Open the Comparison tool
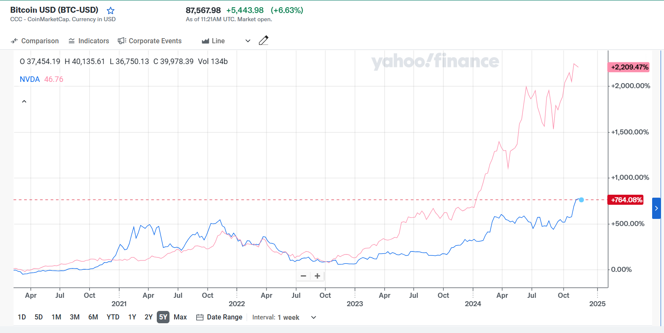 click(x=35, y=41)
